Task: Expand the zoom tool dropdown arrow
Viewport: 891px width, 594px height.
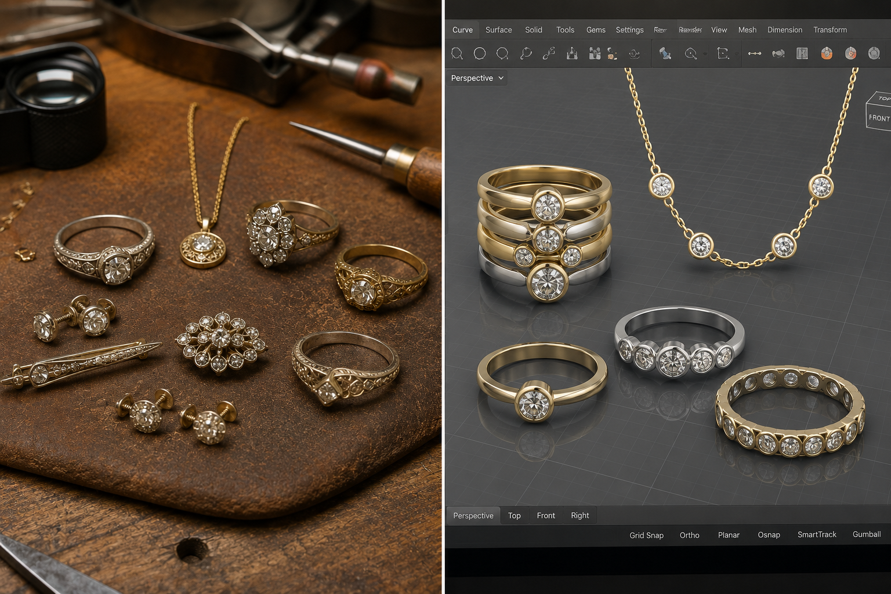Action: coord(705,54)
